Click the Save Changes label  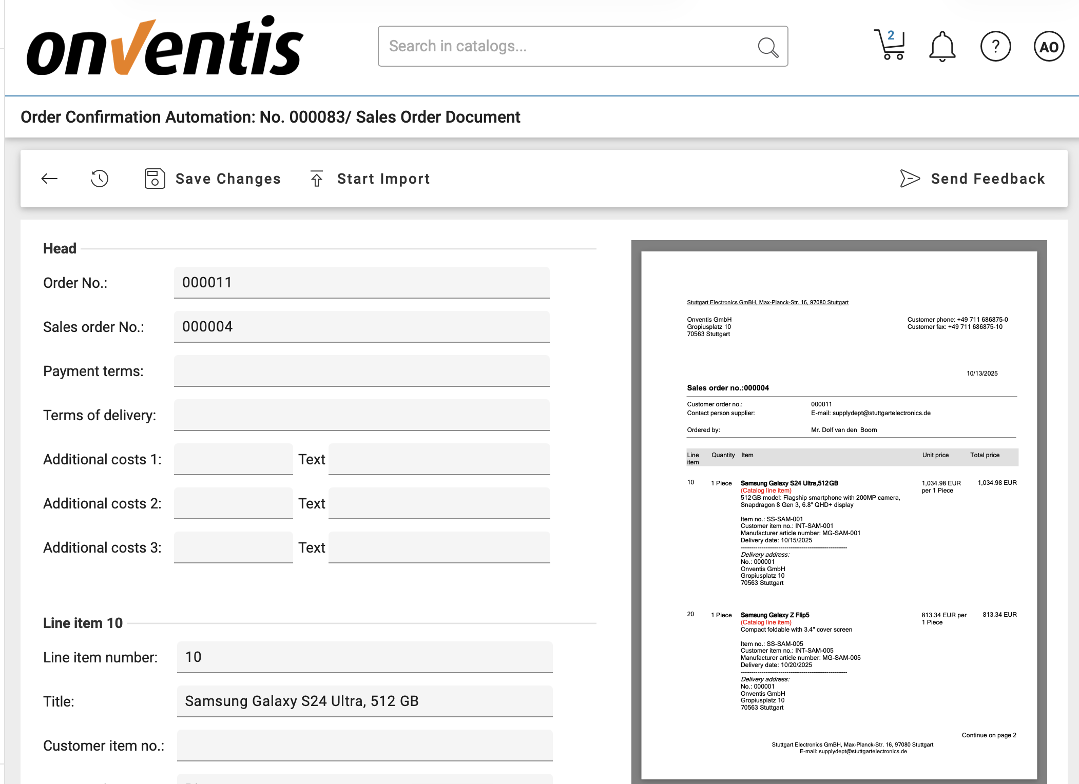click(x=228, y=179)
